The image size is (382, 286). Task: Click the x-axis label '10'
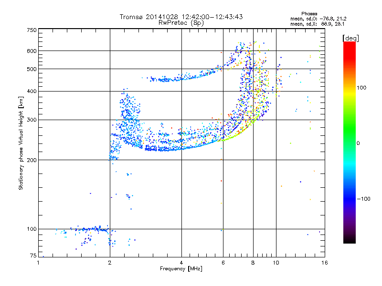click(x=276, y=263)
